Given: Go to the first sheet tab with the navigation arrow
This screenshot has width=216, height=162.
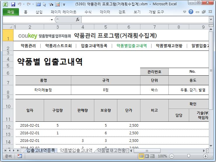Looking at the screenshot, I should point(5,150).
